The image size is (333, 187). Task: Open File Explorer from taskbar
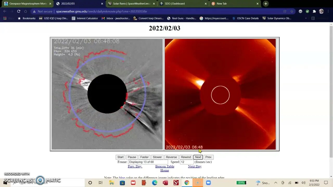[x=111, y=183]
